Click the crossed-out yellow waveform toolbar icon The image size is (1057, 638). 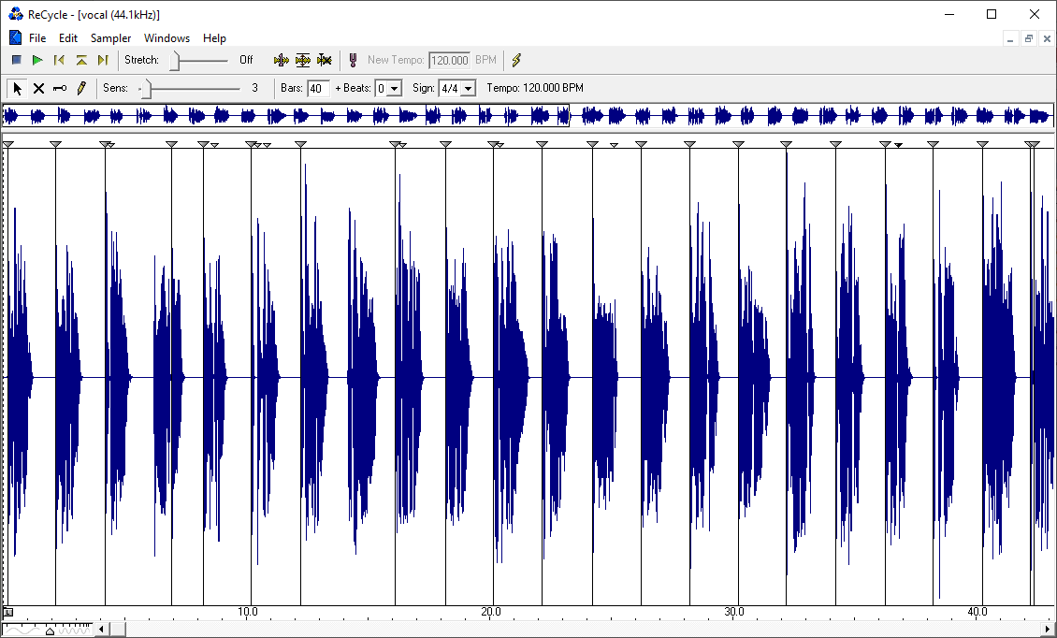(x=324, y=60)
